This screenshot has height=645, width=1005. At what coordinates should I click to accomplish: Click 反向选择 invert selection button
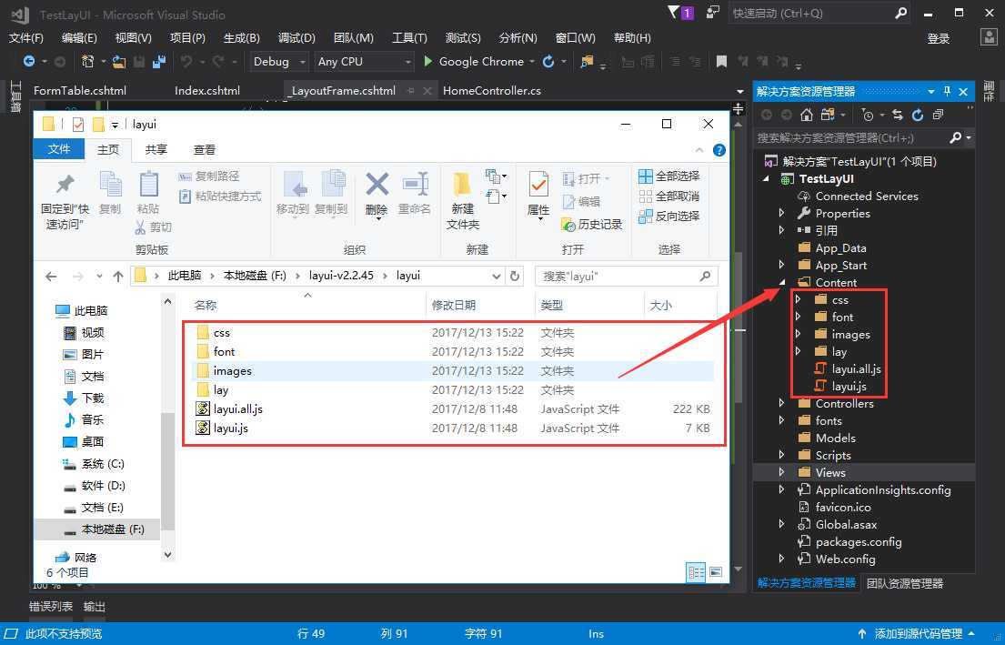(x=669, y=217)
